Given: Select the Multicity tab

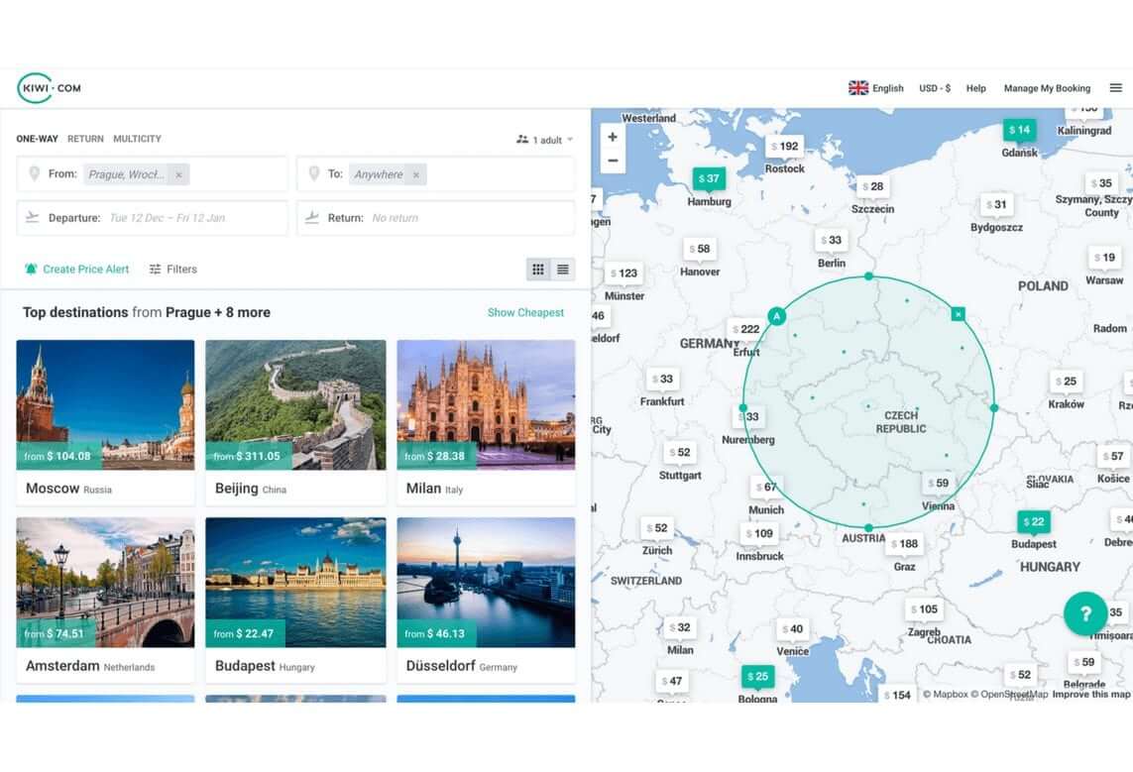Looking at the screenshot, I should (137, 139).
